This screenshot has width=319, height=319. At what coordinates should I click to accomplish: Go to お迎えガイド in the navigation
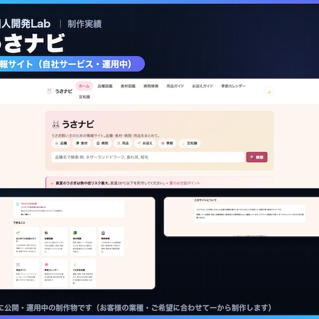click(x=203, y=86)
